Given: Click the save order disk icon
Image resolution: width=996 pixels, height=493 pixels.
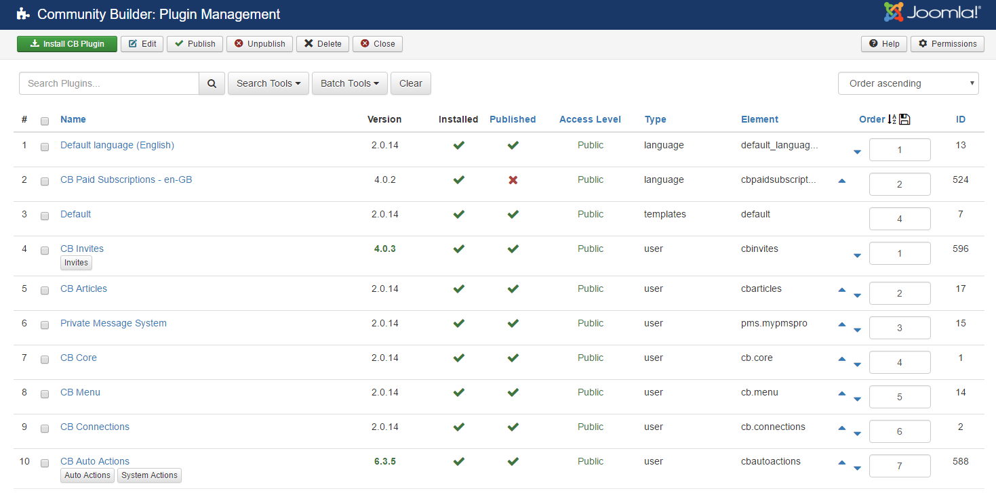Looking at the screenshot, I should 904,119.
